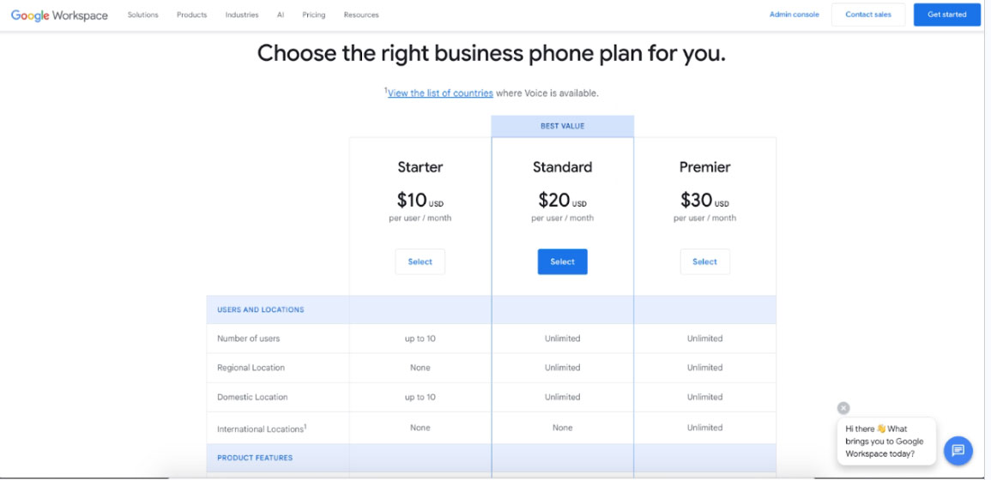Open the Products menu
The height and width of the screenshot is (480, 991).
click(x=191, y=15)
